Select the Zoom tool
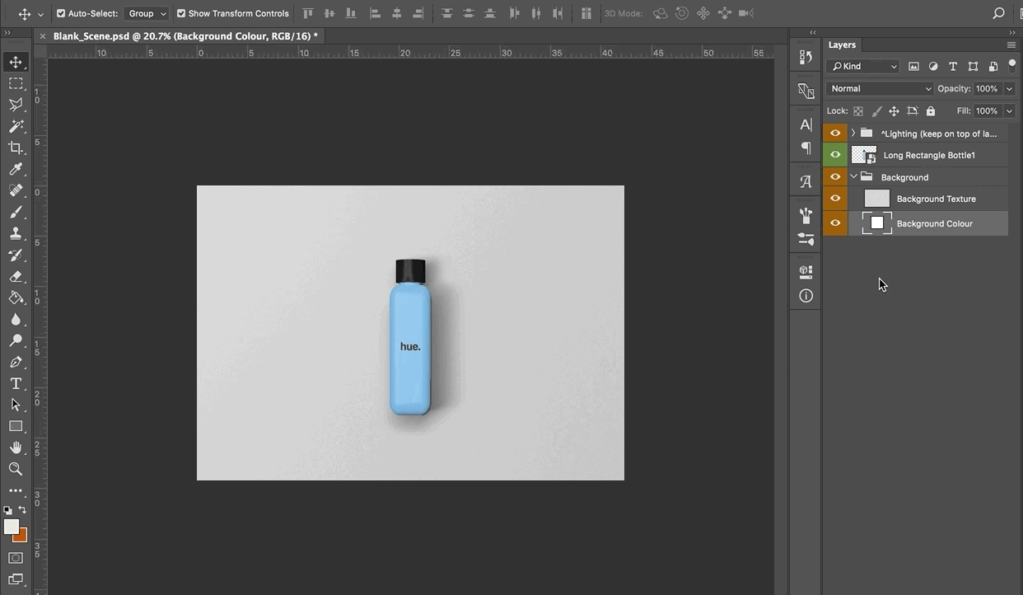1023x595 pixels. 16,470
